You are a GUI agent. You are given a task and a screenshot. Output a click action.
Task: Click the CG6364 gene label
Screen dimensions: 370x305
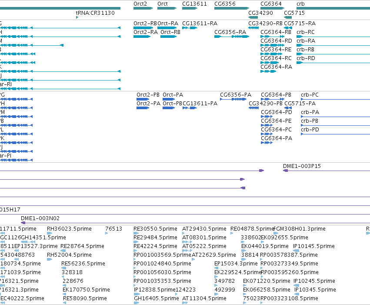point(271,4)
